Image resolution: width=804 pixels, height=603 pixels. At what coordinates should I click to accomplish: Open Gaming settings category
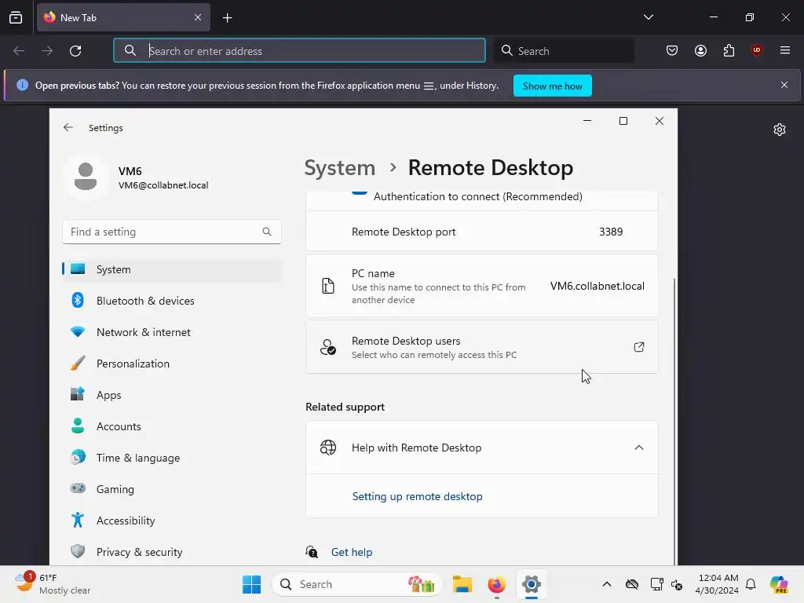(172, 489)
